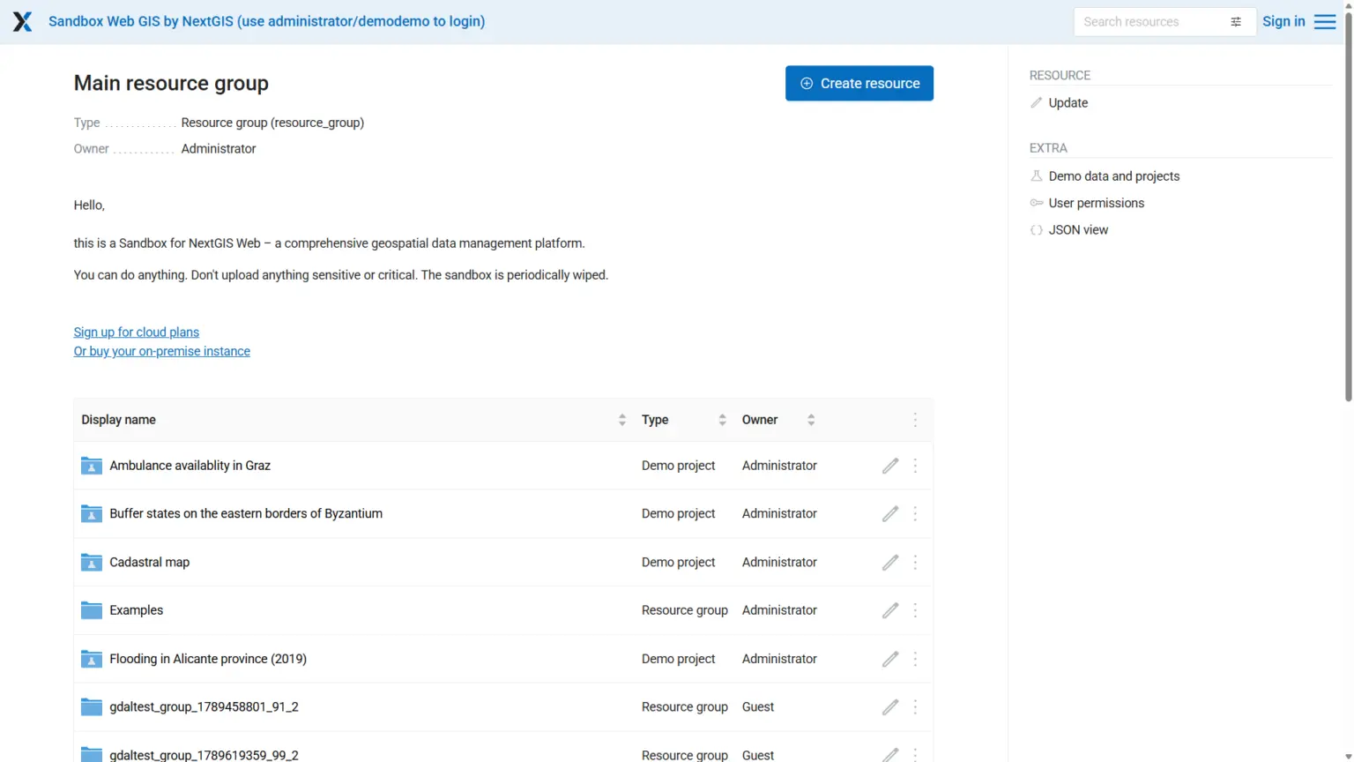This screenshot has width=1354, height=762.
Task: Click the NextGIS X logo icon
Action: point(22,21)
